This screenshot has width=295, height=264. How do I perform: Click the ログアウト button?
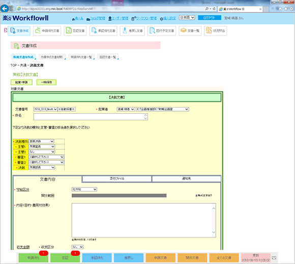pyautogui.click(x=210, y=18)
